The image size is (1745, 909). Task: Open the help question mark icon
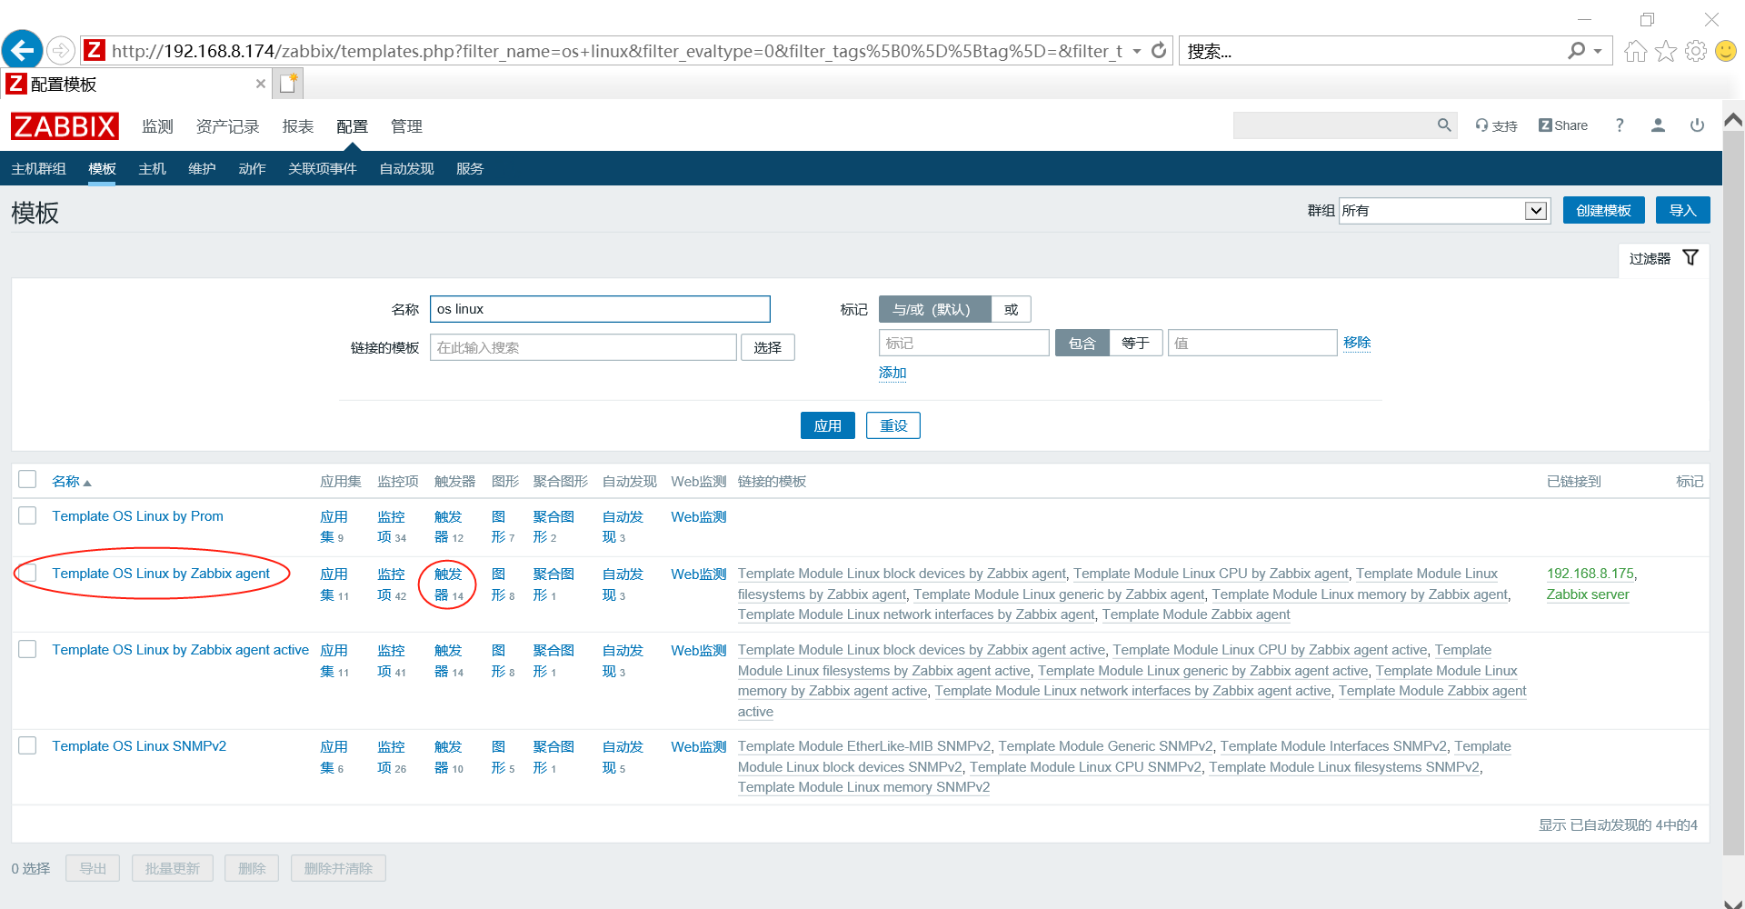point(1620,125)
